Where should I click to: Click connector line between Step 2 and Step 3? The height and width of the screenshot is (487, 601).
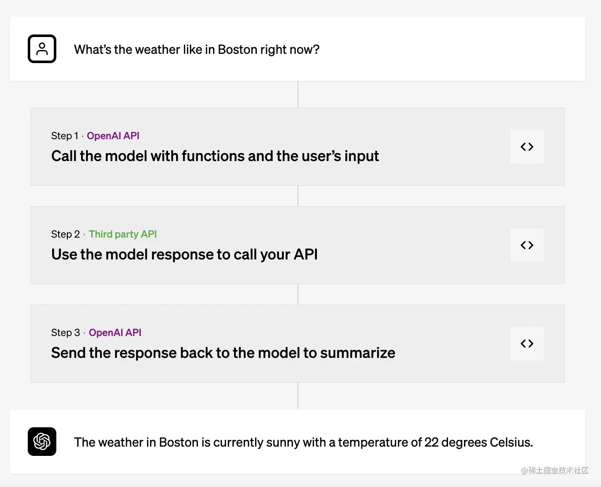tap(298, 294)
